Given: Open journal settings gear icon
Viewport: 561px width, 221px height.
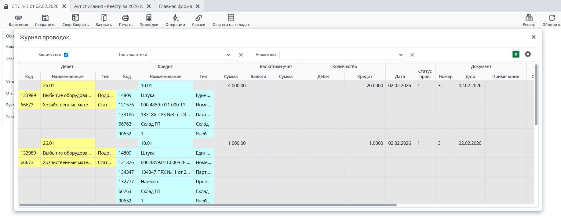Looking at the screenshot, I should point(528,54).
